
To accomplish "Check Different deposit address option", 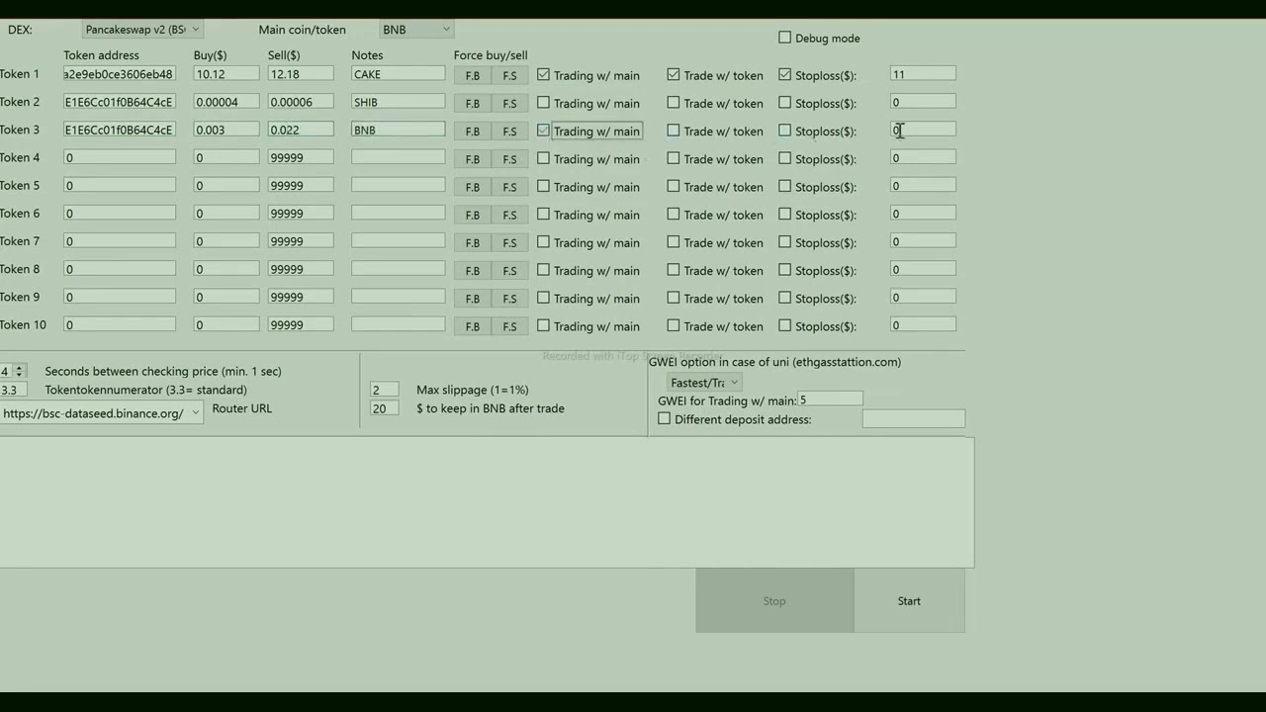I will [x=665, y=419].
